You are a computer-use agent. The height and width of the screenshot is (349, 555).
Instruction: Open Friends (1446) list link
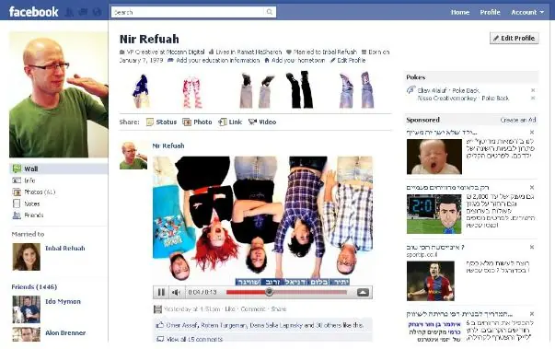click(x=34, y=286)
